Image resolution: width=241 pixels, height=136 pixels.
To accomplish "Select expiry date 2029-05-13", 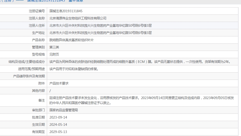I will 58,132.
